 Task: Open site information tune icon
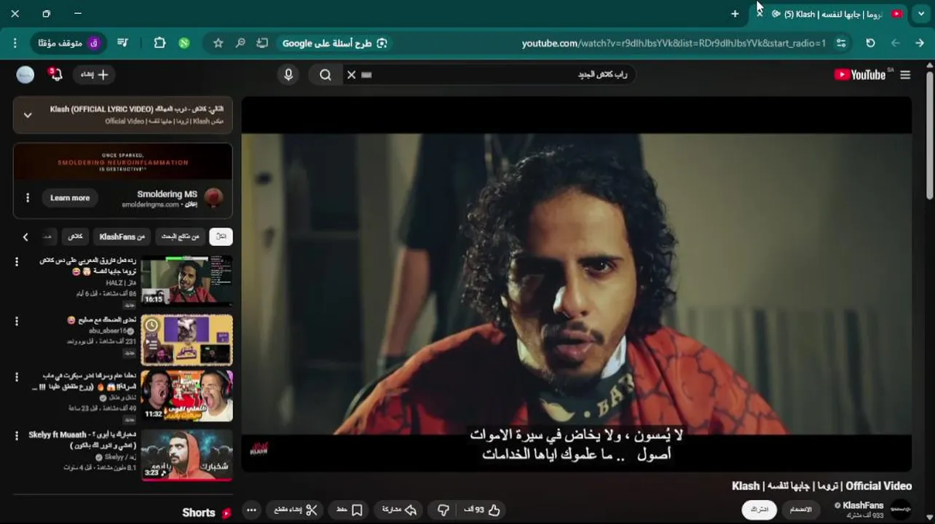click(841, 44)
